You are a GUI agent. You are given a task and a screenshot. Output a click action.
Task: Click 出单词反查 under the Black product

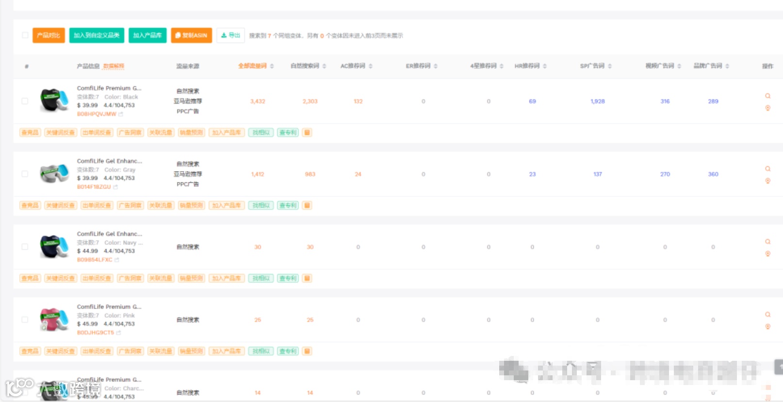click(x=97, y=132)
